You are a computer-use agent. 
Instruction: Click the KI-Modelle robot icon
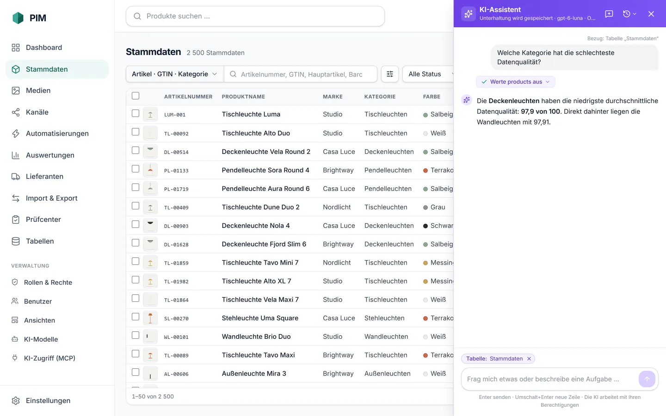pos(15,339)
